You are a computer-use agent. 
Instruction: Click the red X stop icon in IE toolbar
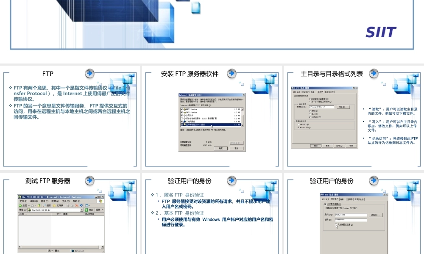[77, 206]
